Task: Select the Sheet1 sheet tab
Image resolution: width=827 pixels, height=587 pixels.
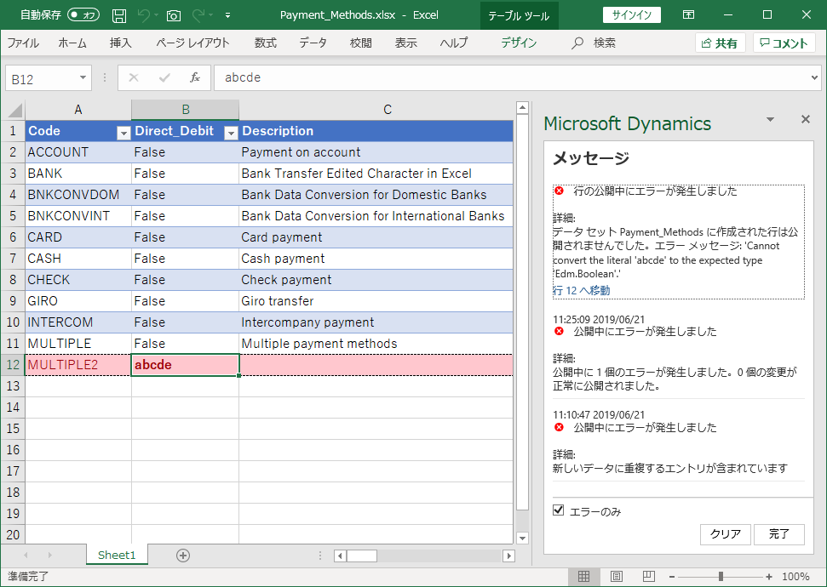Action: coord(117,555)
